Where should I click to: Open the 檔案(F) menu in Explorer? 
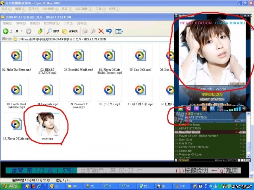[x=8, y=23]
